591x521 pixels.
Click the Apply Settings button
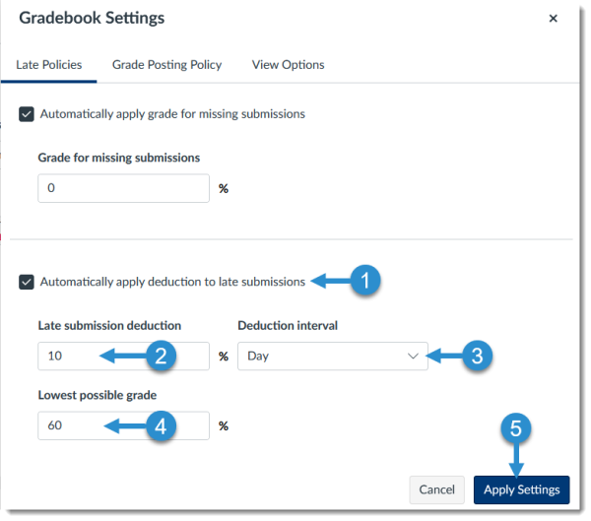tap(521, 489)
